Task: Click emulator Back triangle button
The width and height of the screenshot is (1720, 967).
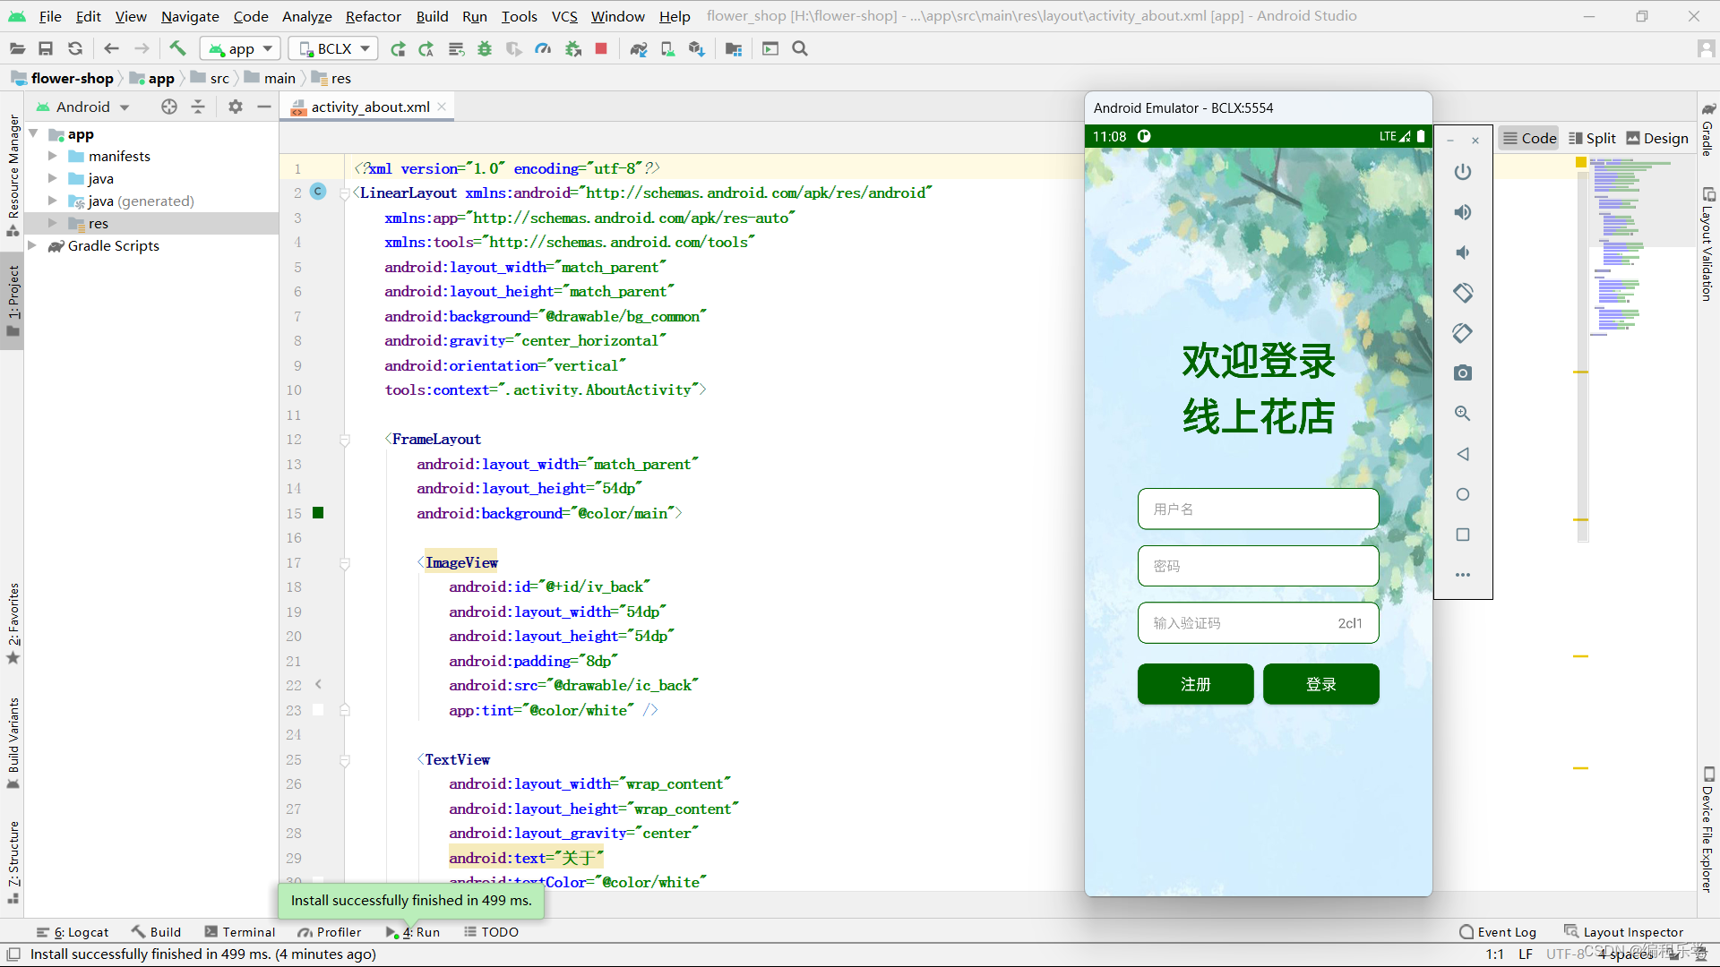Action: coord(1463,454)
